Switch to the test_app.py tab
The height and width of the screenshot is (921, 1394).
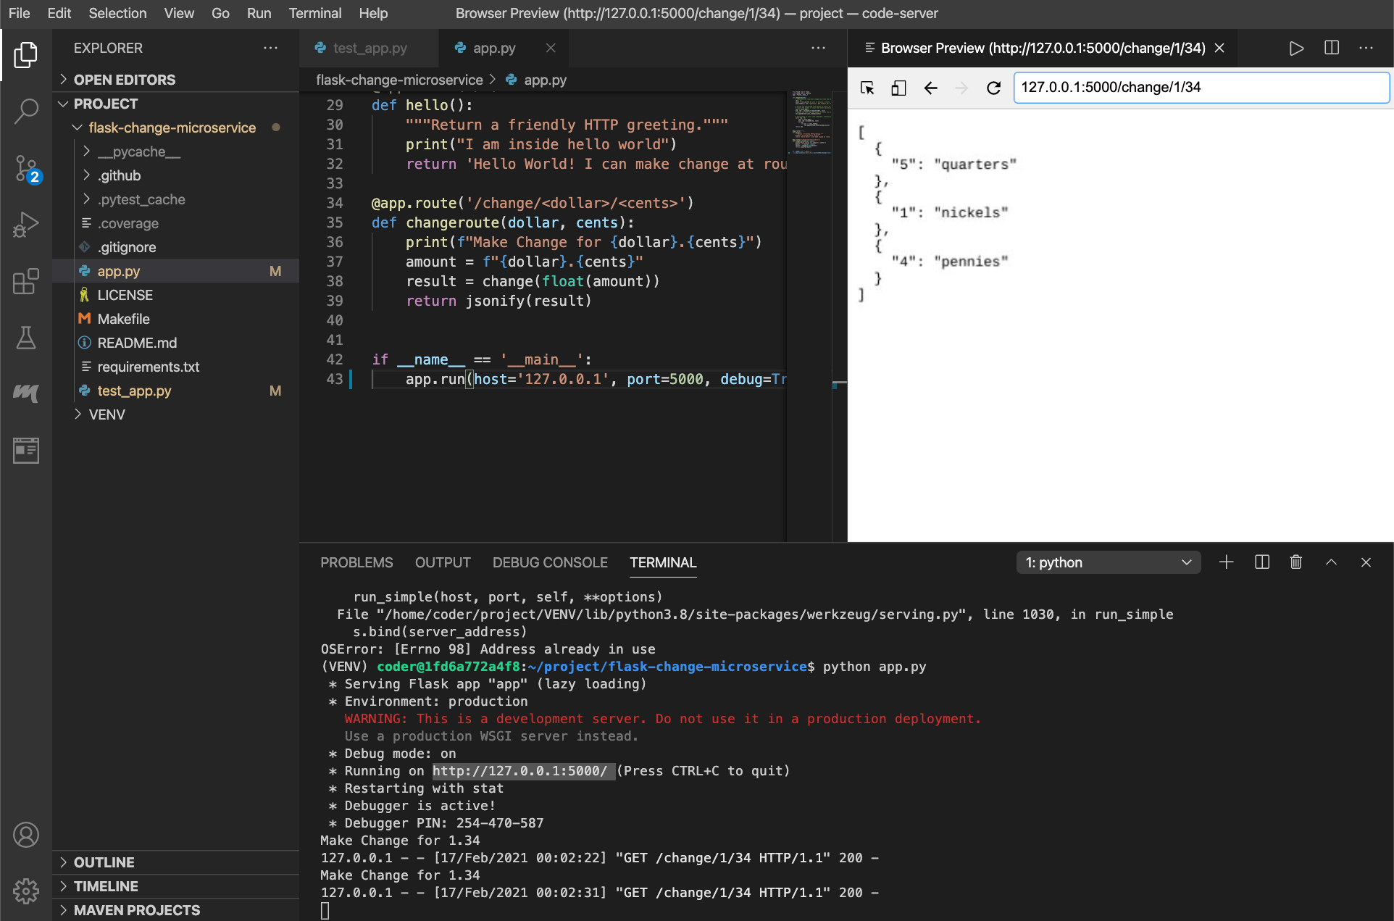coord(370,48)
